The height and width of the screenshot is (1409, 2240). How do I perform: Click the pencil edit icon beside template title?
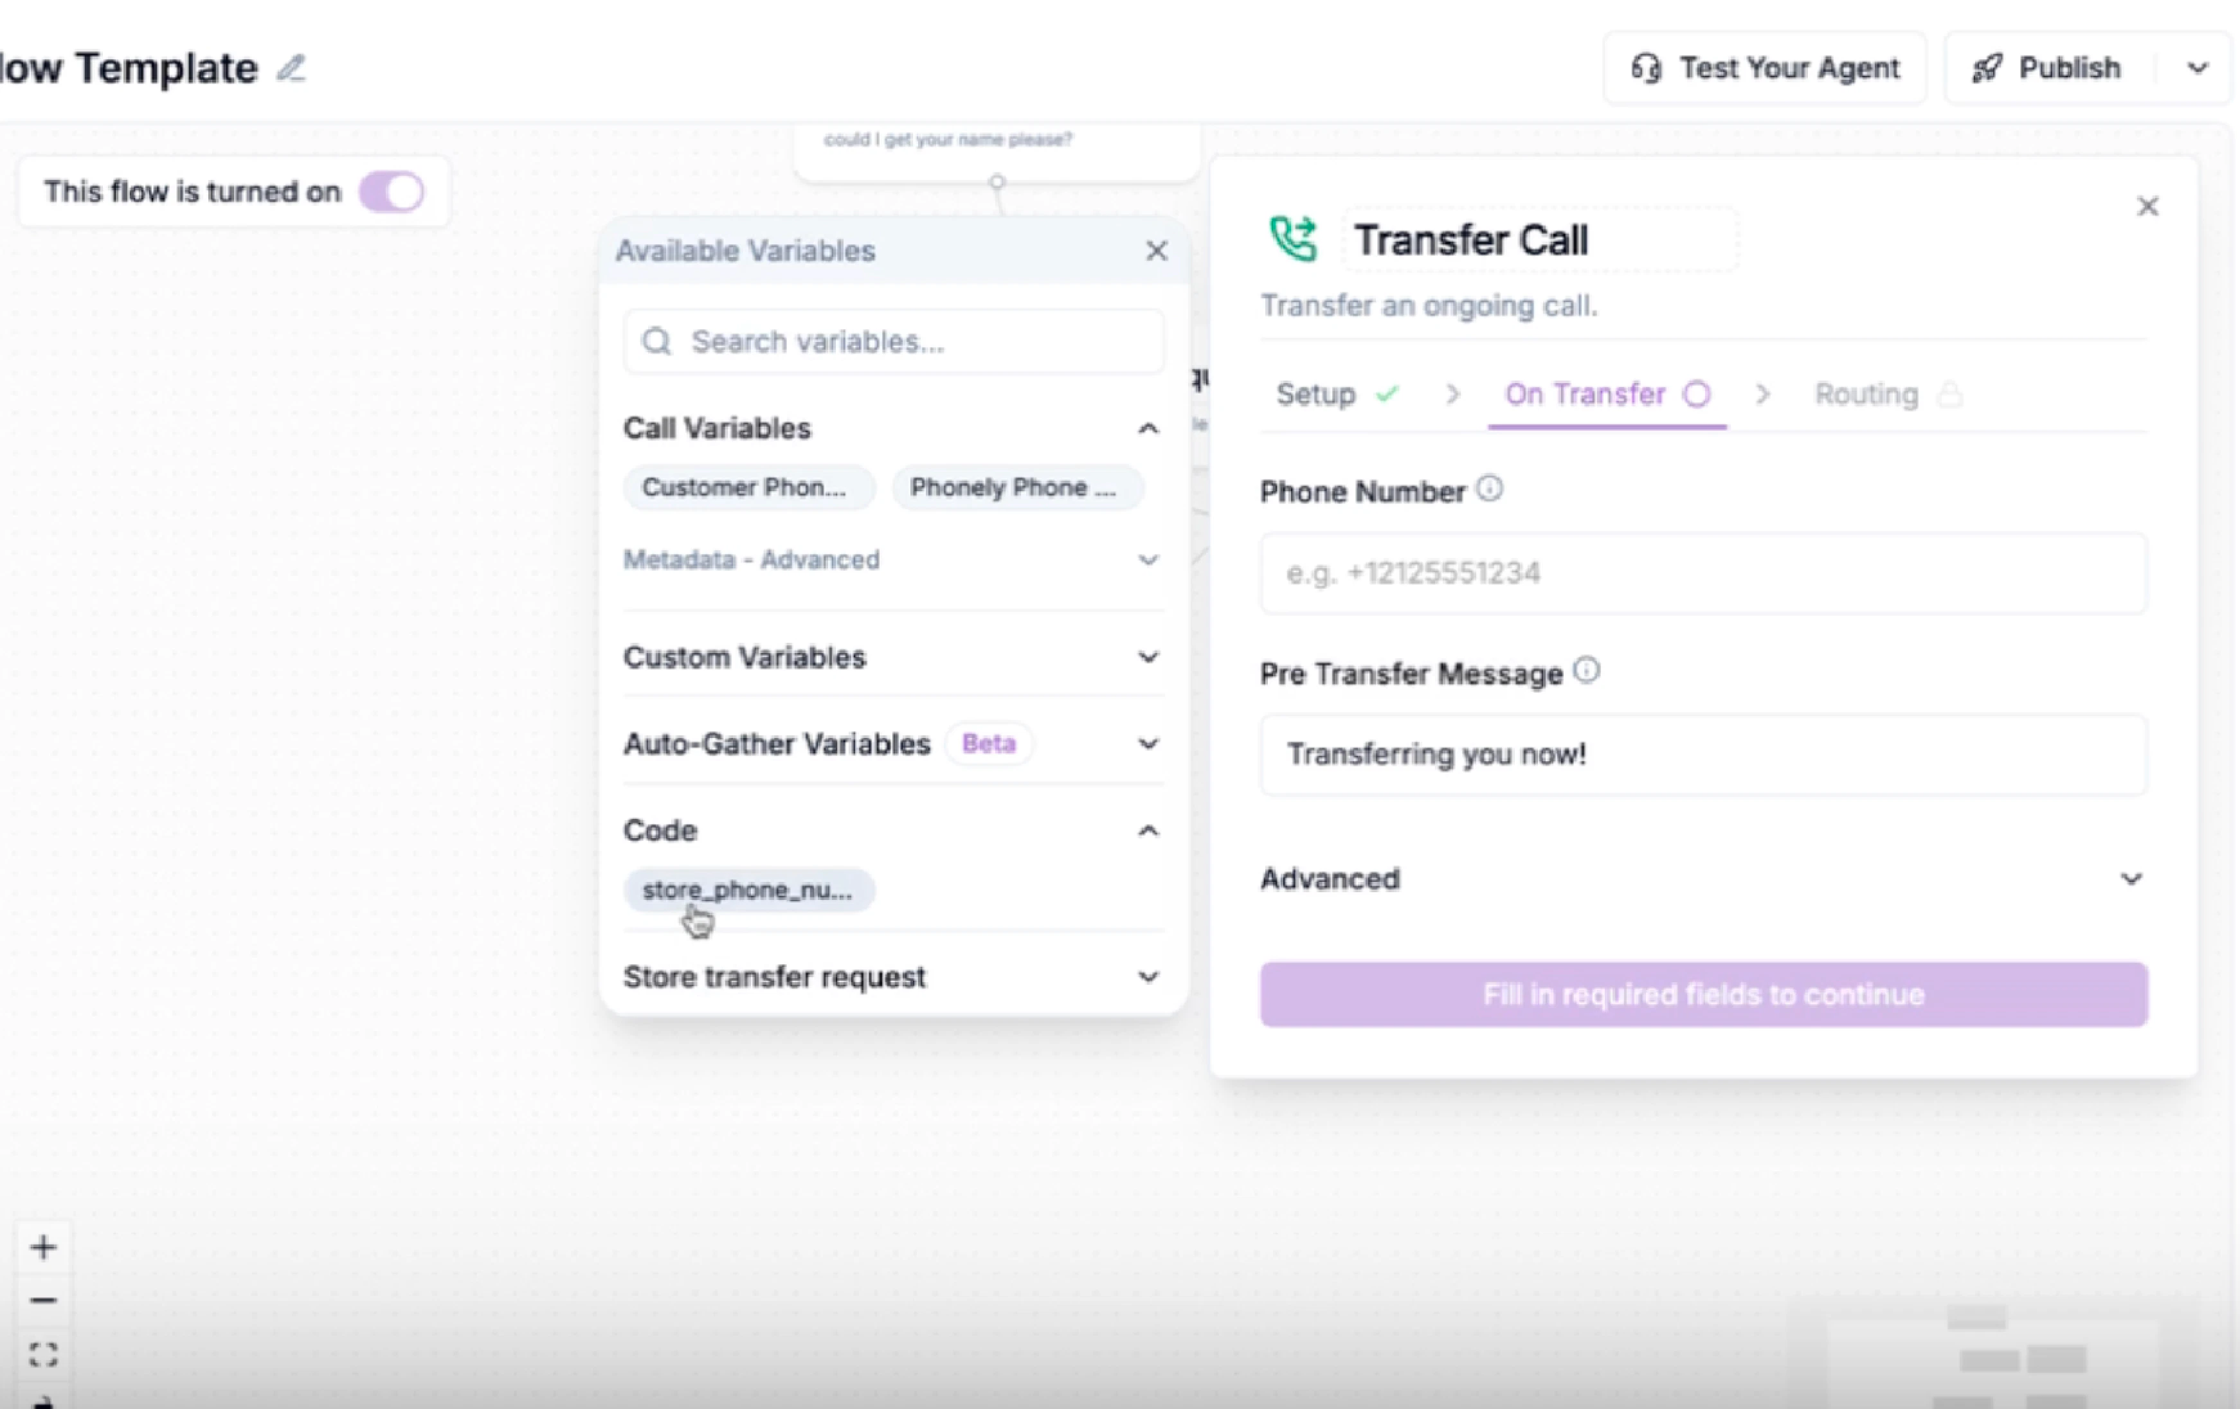point(291,68)
